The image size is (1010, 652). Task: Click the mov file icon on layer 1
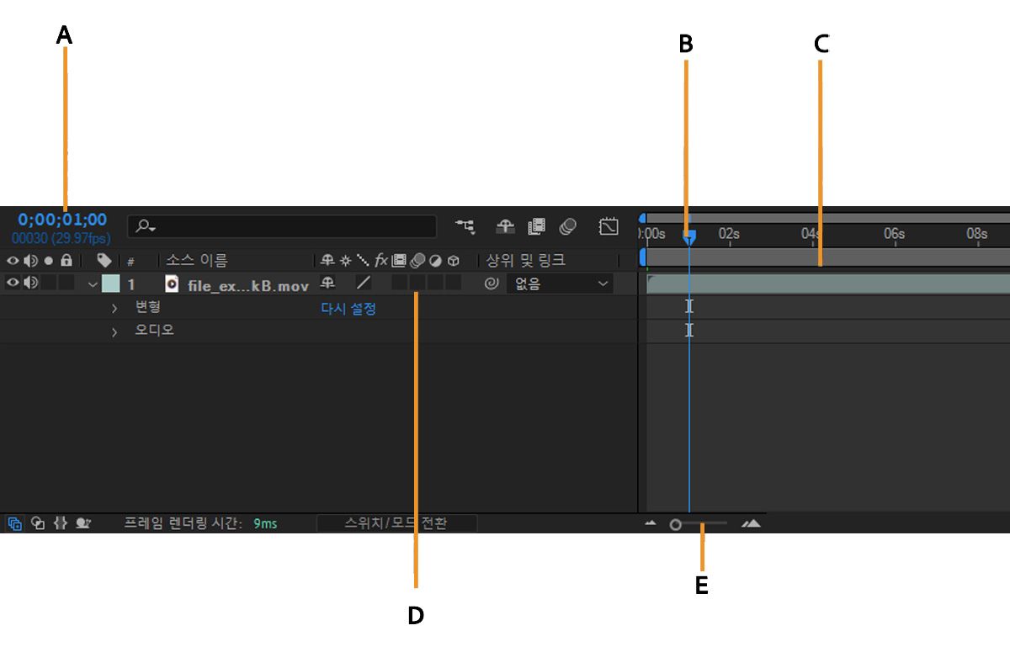tap(172, 284)
